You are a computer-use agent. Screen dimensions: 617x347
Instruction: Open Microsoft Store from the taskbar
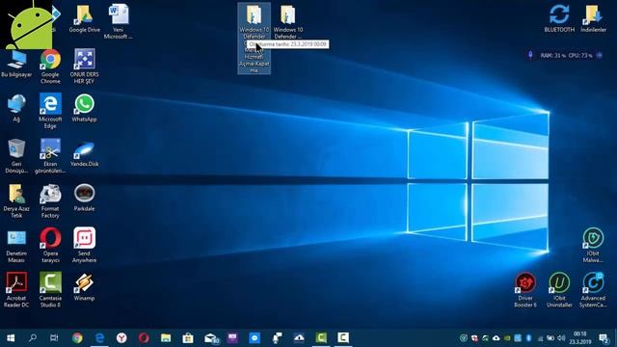click(188, 338)
